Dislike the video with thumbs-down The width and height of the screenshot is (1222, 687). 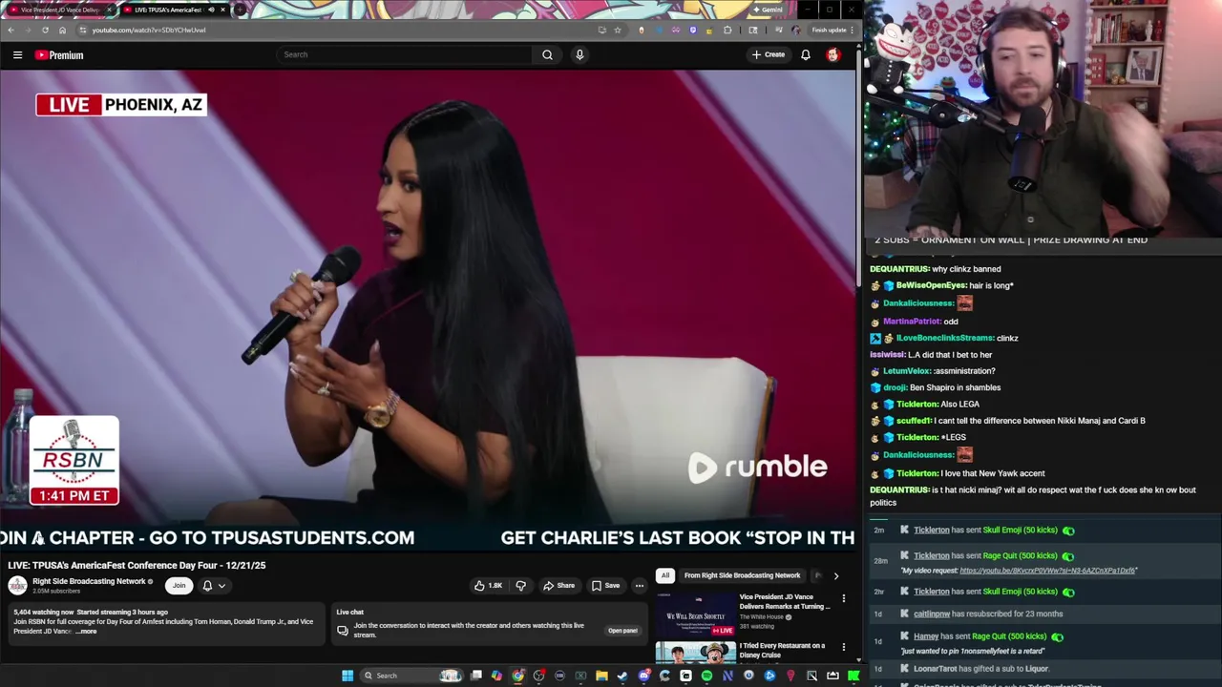pos(520,586)
